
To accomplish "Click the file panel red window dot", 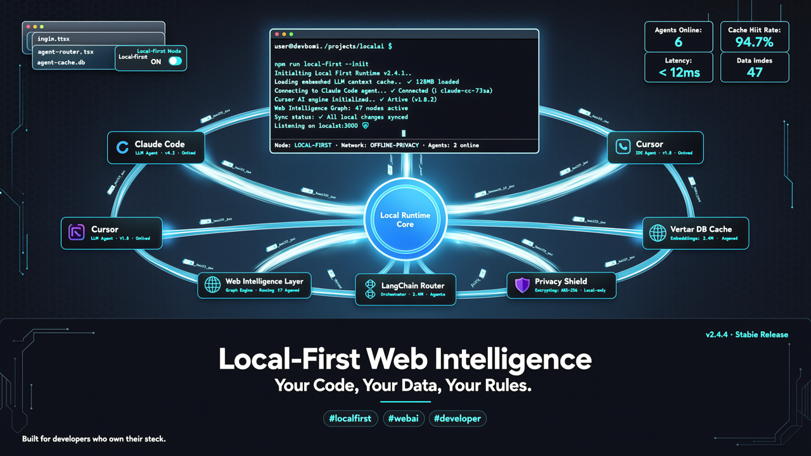I will [27, 27].
